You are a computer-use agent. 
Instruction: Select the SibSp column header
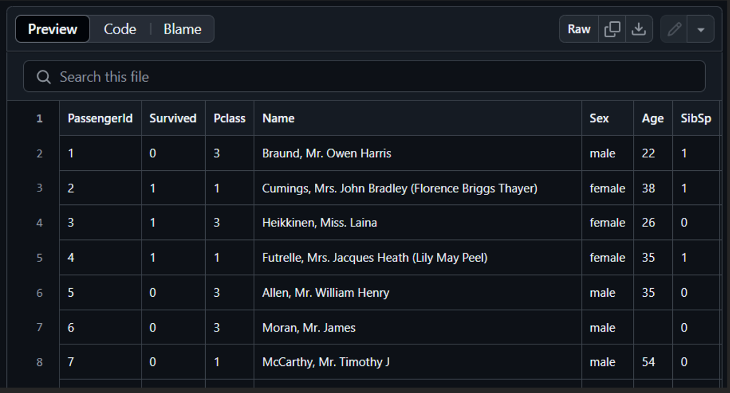[x=697, y=118]
